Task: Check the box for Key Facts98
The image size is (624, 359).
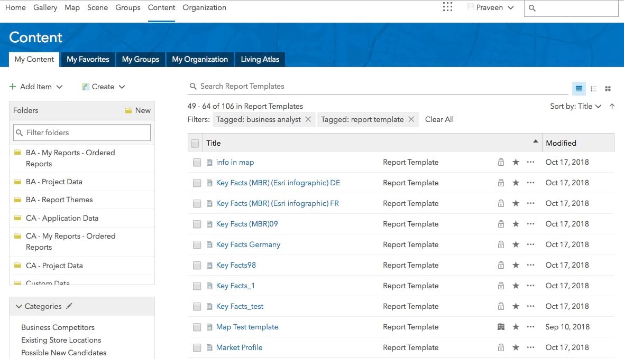Action: (x=197, y=265)
